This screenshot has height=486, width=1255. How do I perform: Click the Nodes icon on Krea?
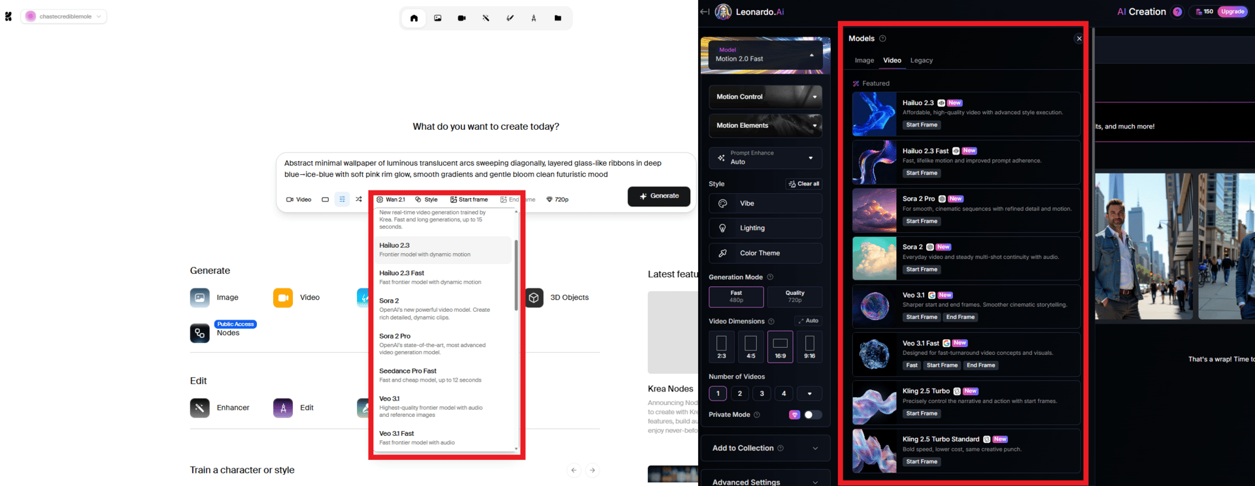(x=200, y=333)
